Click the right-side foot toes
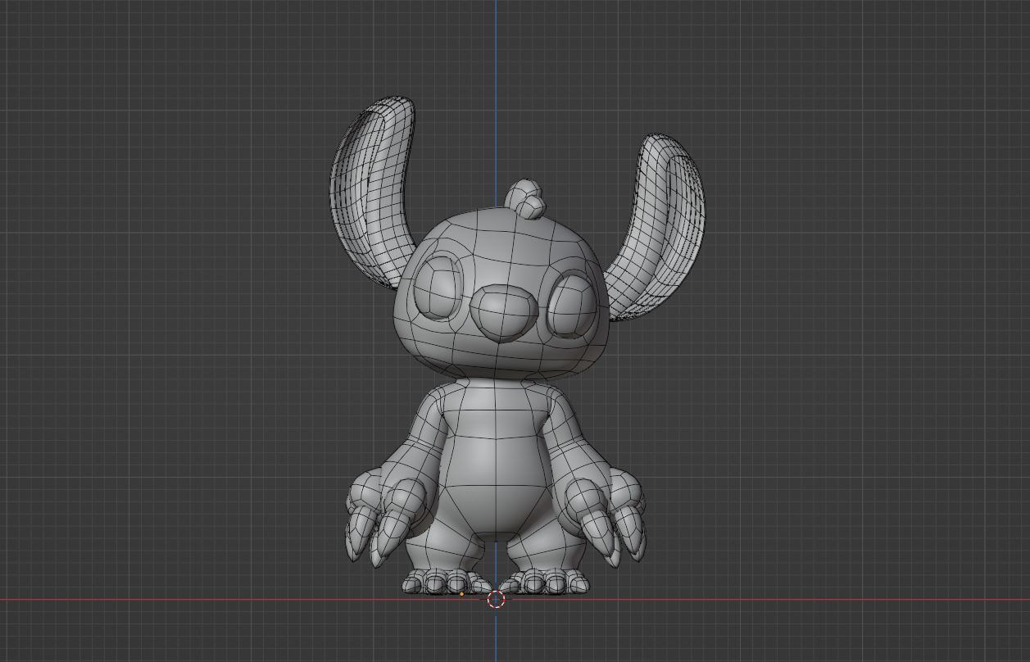The image size is (1030, 662). pyautogui.click(x=545, y=583)
